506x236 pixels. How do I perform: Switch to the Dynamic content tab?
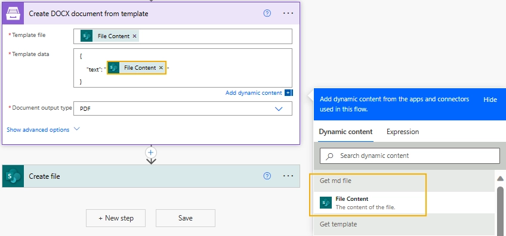point(345,132)
